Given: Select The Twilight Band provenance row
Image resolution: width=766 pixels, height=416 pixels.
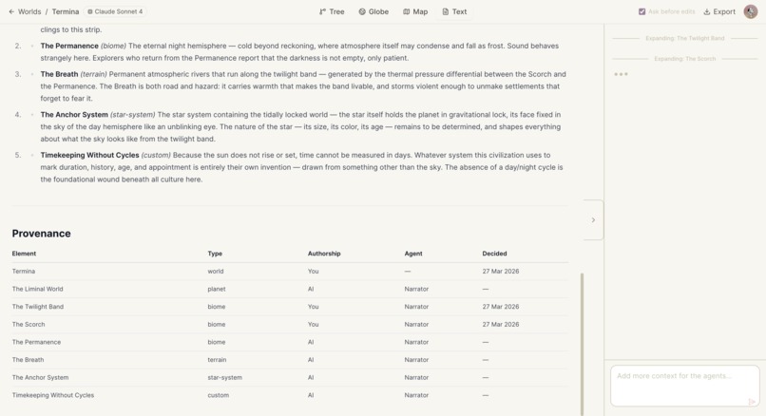Looking at the screenshot, I should 290,307.
